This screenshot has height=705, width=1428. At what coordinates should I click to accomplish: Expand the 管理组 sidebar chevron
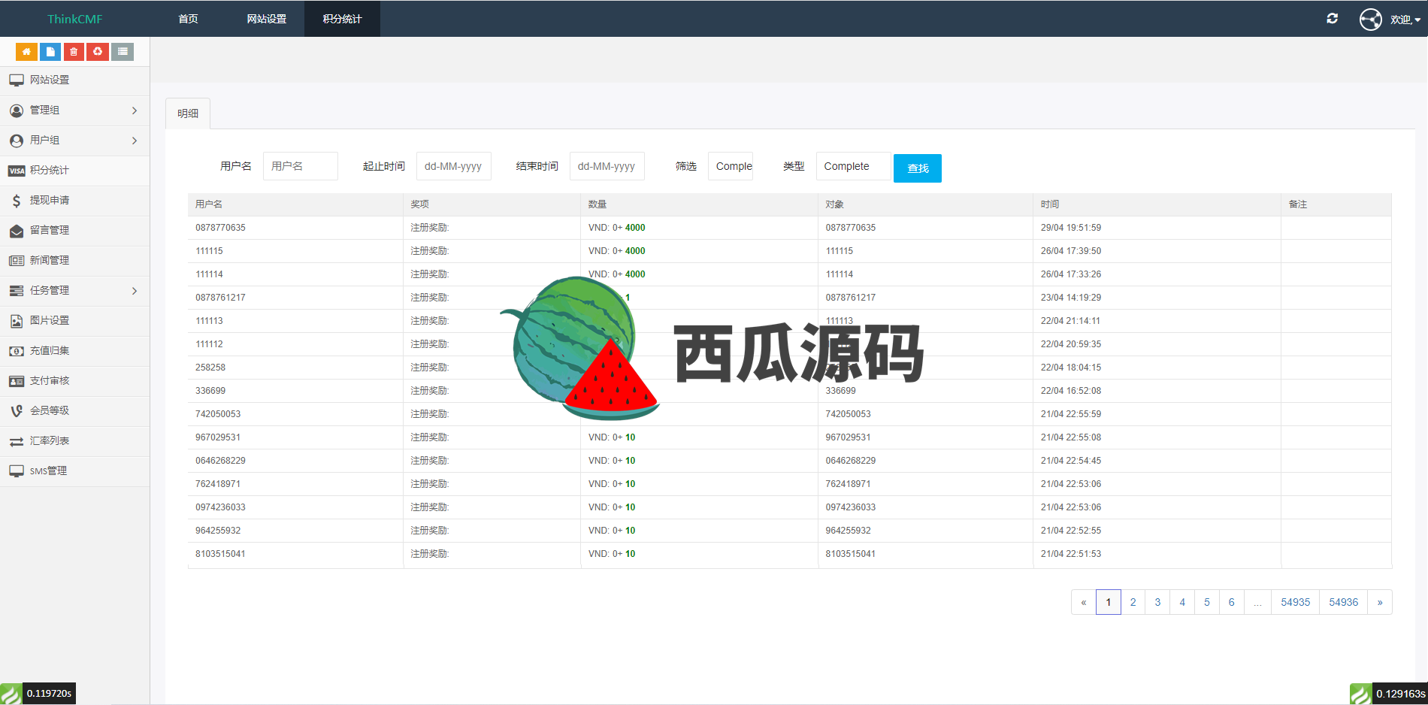click(x=135, y=110)
